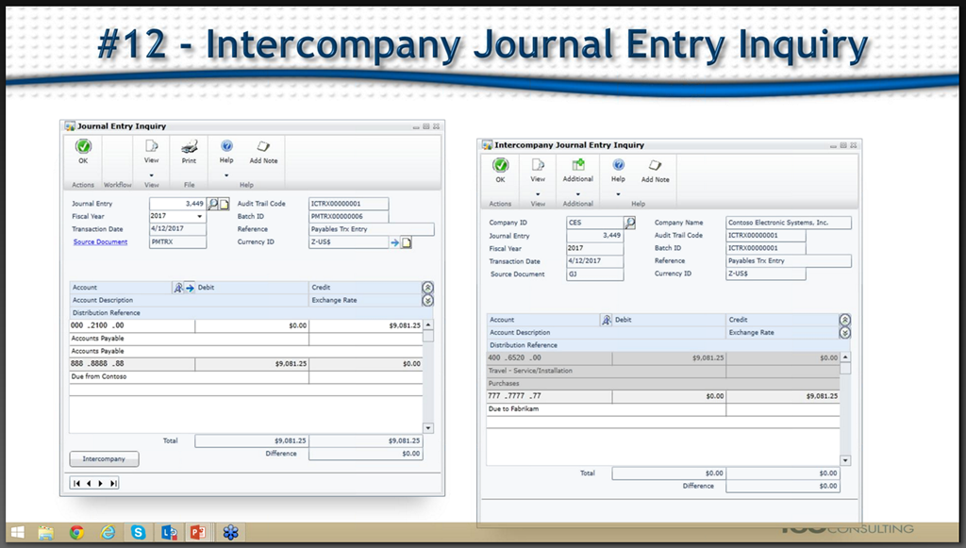Click the Reference field in Journal Entry Inquiry

372,229
